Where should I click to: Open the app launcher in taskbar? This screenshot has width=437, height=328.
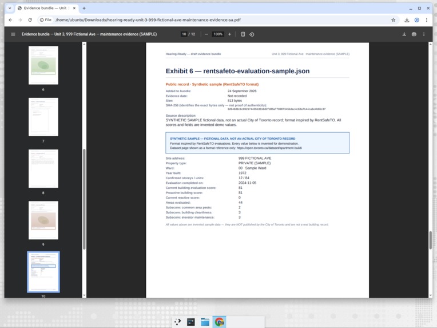(177, 322)
